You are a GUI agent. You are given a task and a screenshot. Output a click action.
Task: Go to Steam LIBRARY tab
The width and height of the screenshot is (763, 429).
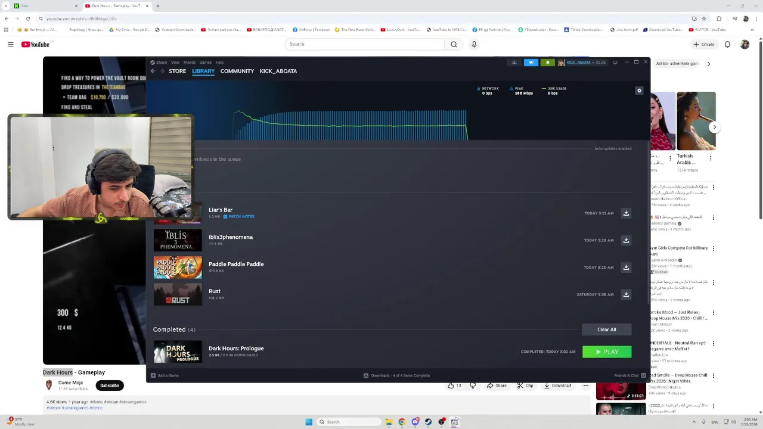point(203,71)
